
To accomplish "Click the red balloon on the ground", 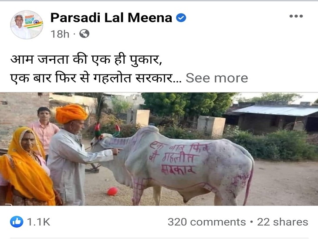I will pos(112,191).
